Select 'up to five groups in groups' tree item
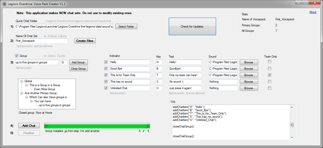Screen dimensions: 323x148 tap(54, 105)
